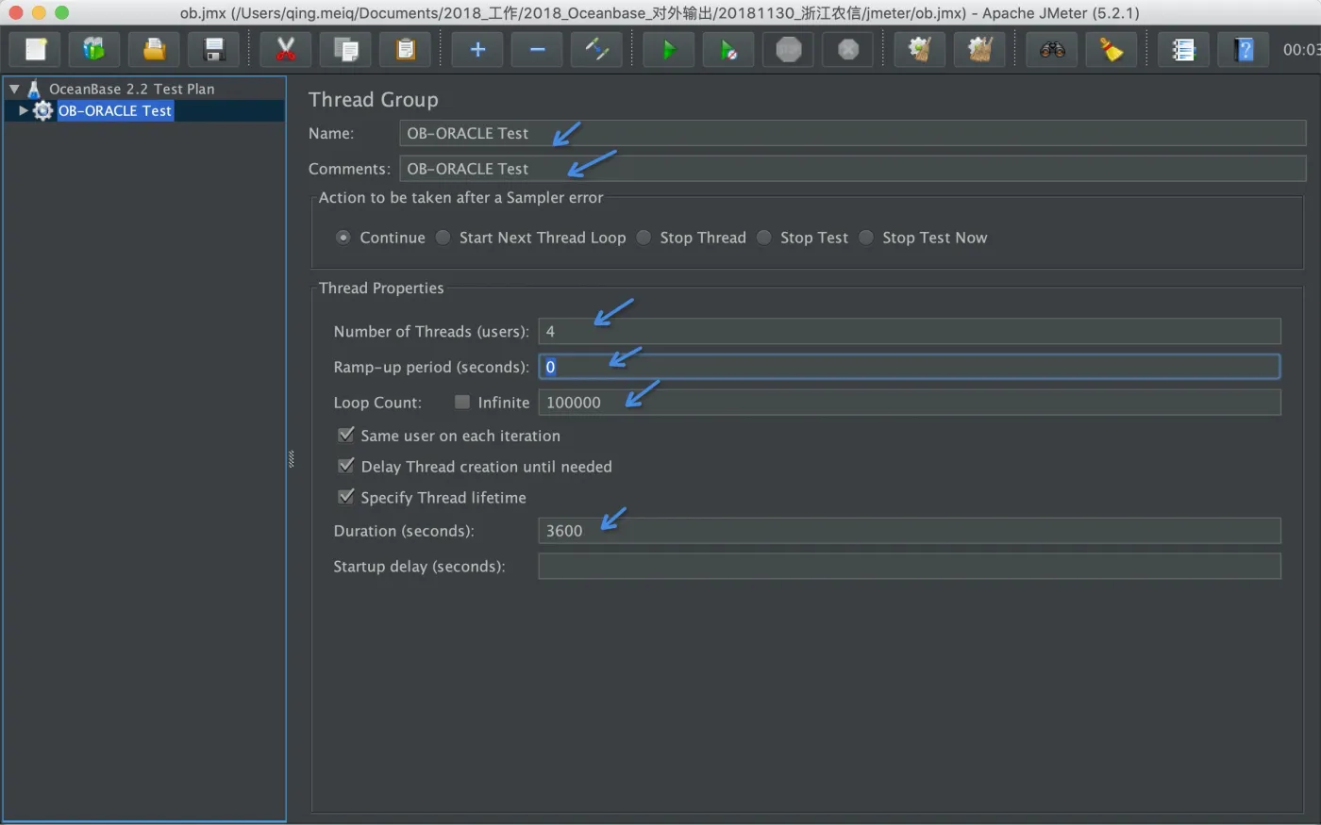
Task: Click the Loop Count value field
Action: (910, 403)
